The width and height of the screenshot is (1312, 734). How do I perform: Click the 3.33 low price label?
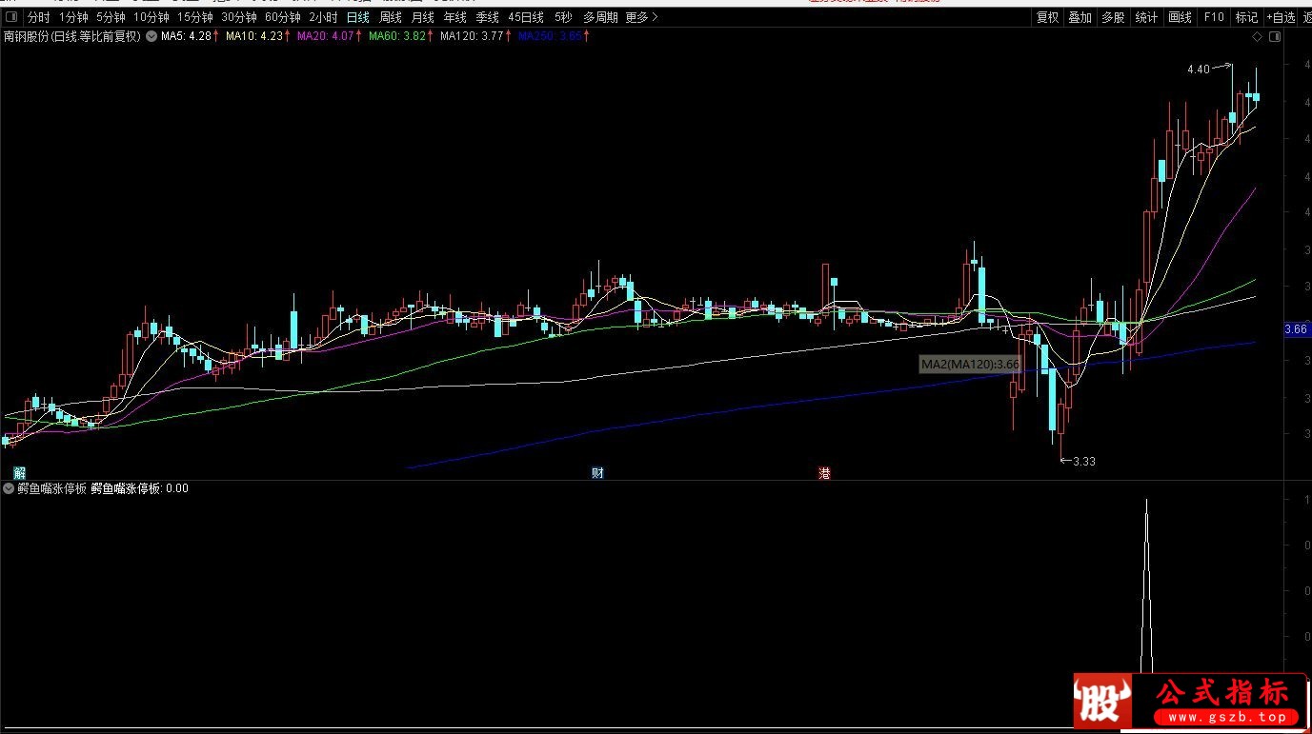click(x=1084, y=462)
